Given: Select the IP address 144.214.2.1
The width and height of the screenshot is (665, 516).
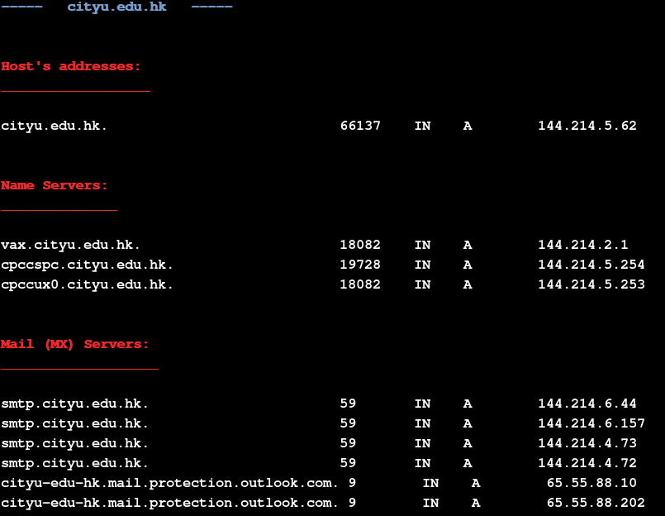Looking at the screenshot, I should click(583, 245).
